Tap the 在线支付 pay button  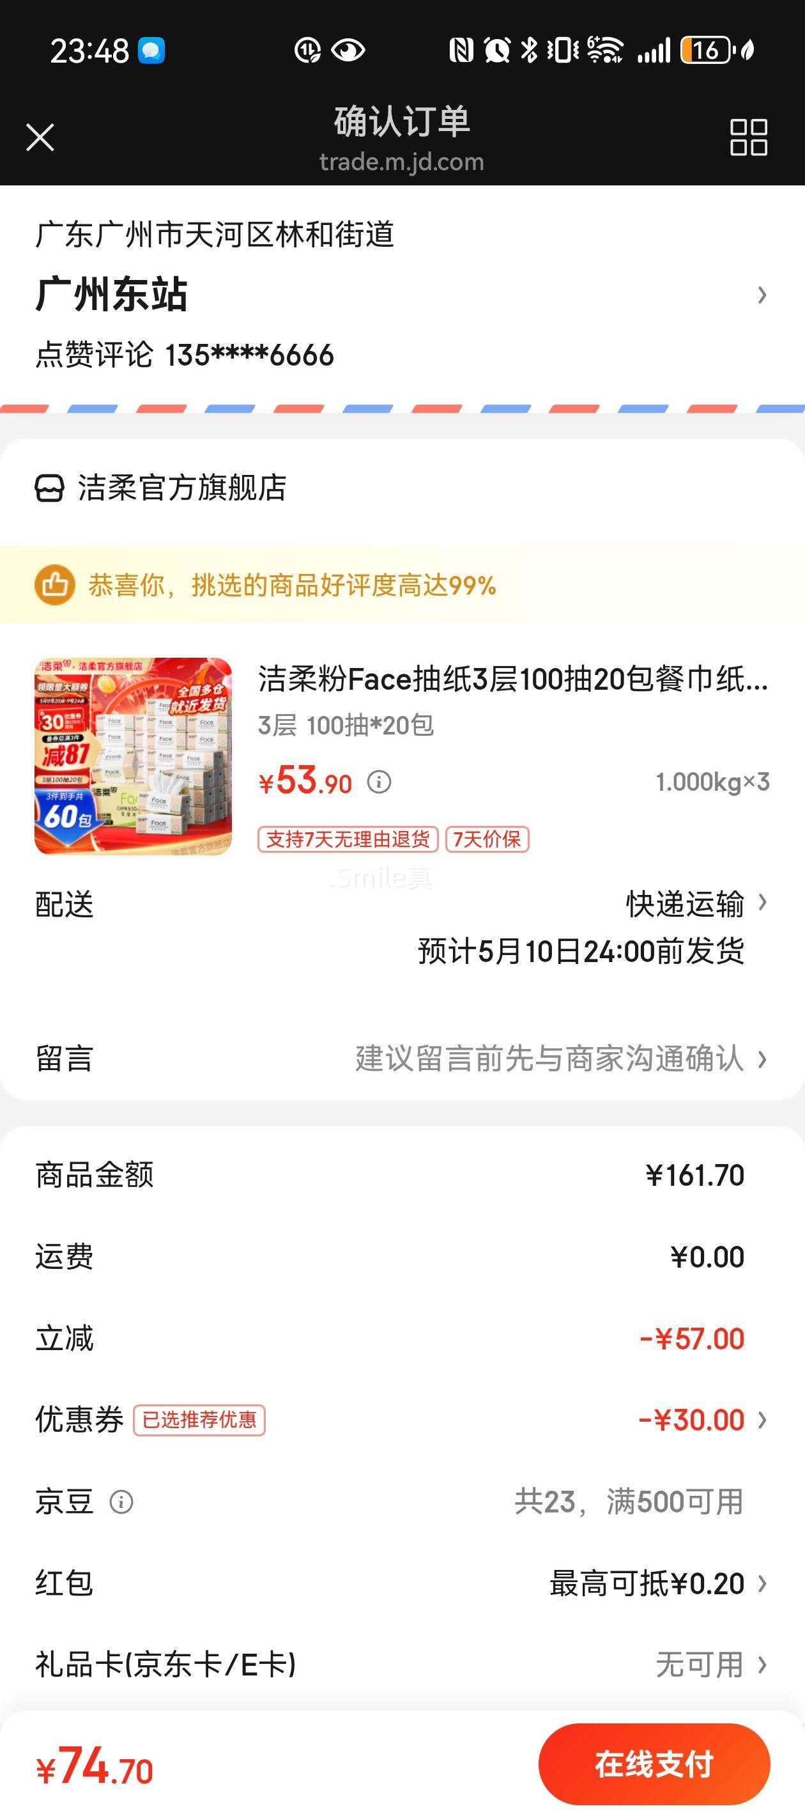tap(654, 1764)
